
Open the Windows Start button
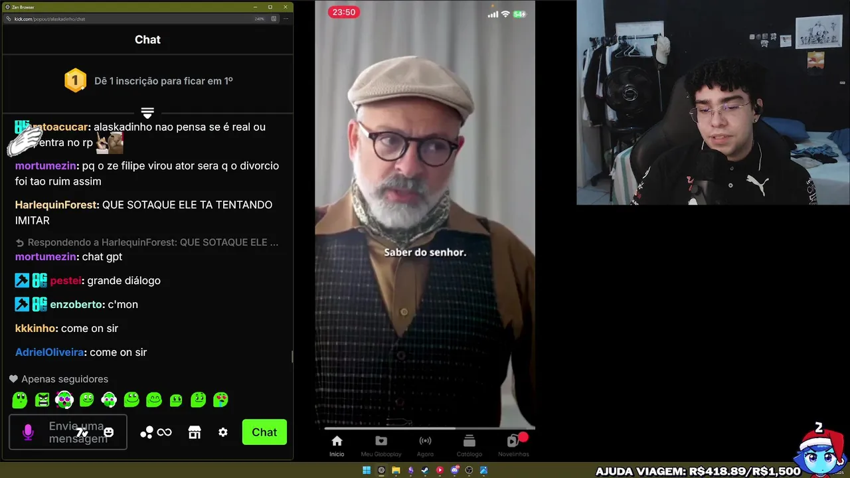[x=367, y=471]
